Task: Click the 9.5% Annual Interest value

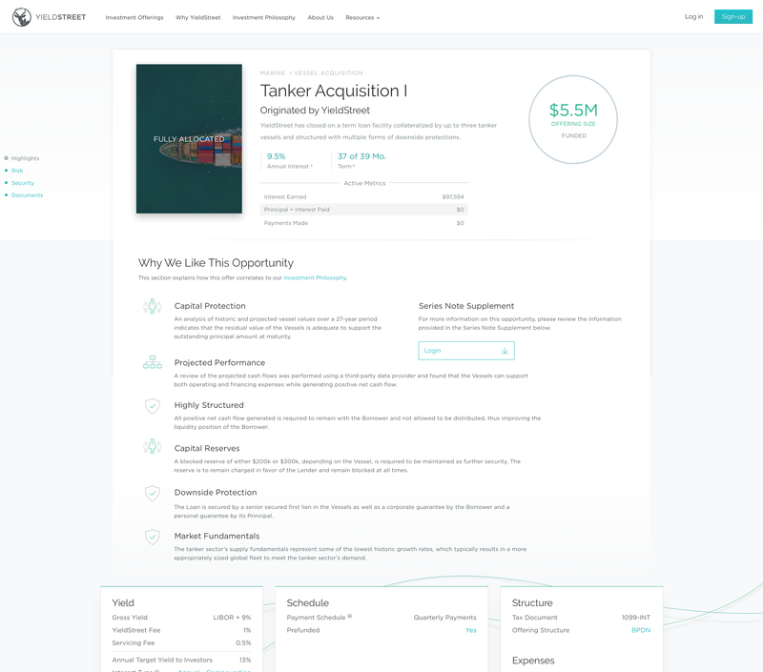Action: [x=276, y=156]
